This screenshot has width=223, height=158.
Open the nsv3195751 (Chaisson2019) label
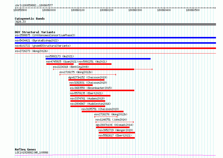(x=100, y=109)
